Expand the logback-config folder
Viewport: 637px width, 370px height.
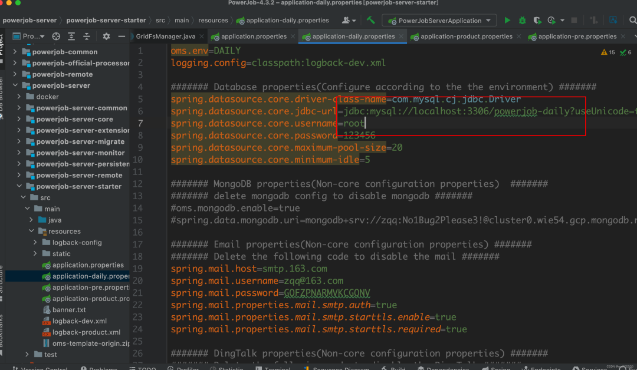35,243
